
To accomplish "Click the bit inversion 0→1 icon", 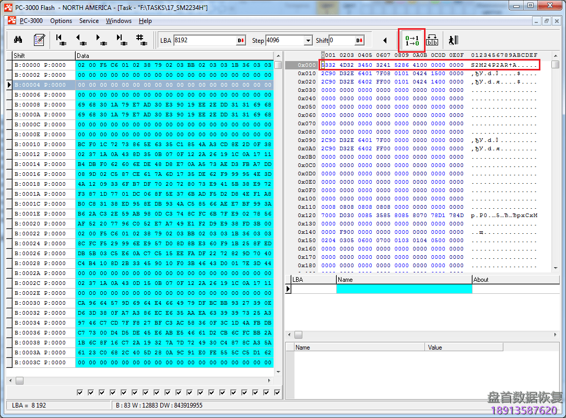I will point(412,40).
